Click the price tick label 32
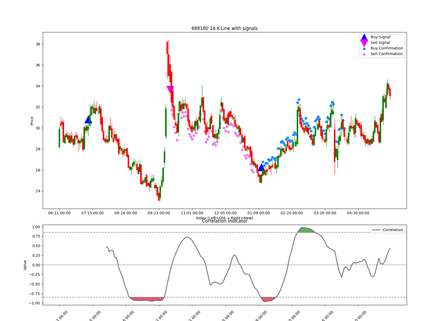428x321 pixels. 38,107
